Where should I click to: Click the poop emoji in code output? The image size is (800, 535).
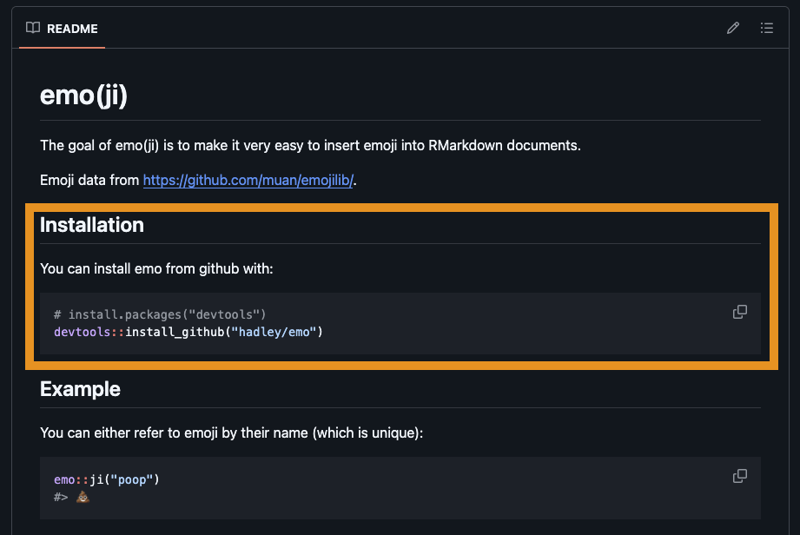83,497
